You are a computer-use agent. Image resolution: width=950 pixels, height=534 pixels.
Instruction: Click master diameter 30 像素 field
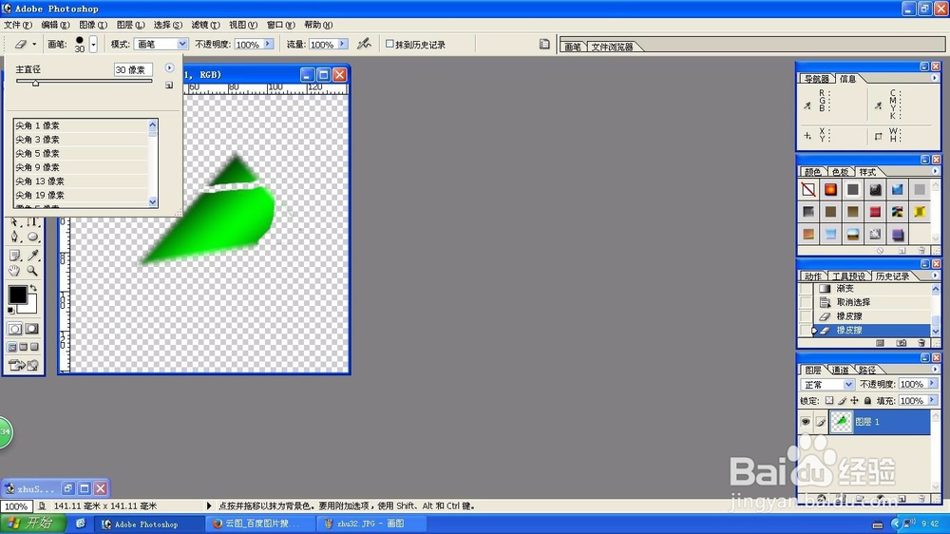pyautogui.click(x=133, y=69)
